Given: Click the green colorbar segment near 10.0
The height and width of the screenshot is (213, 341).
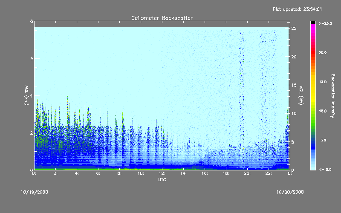Looking at the screenshot, I should pyautogui.click(x=313, y=111).
